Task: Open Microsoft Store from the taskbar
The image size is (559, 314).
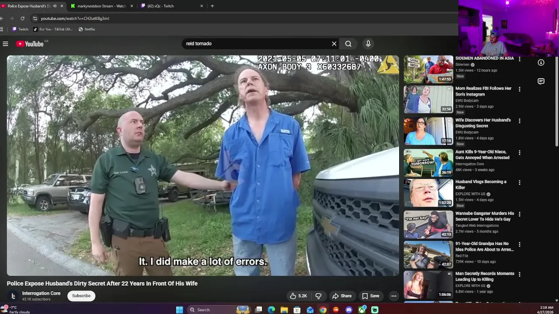Action: pos(297,310)
